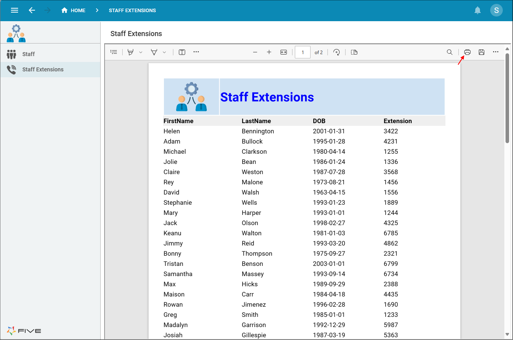Zoom in the PDF document
This screenshot has height=340, width=513.
269,52
